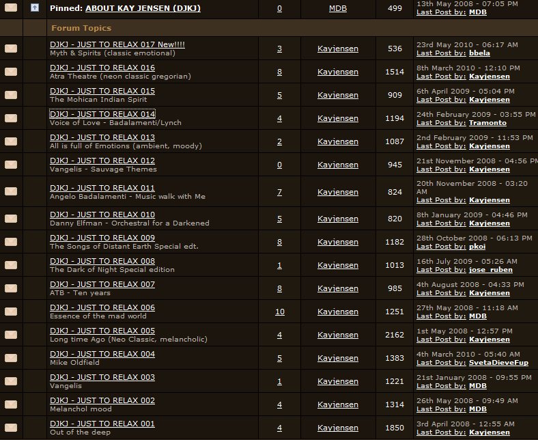The image size is (538, 440).
Task: Open topic DJKJ - JUST TO RELAX 003
Action: (102, 377)
